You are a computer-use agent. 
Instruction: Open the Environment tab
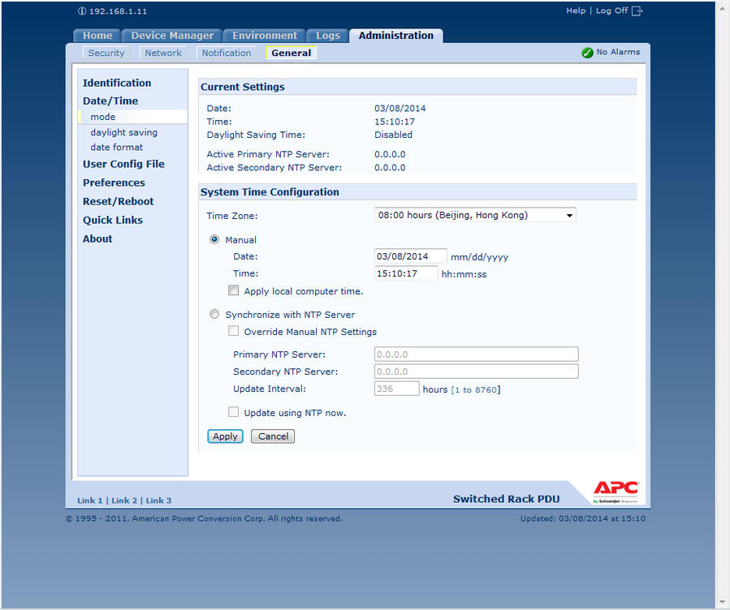tap(265, 36)
